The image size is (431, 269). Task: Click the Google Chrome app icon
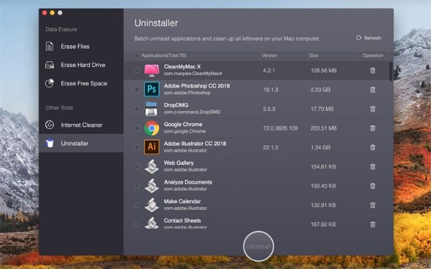click(152, 128)
